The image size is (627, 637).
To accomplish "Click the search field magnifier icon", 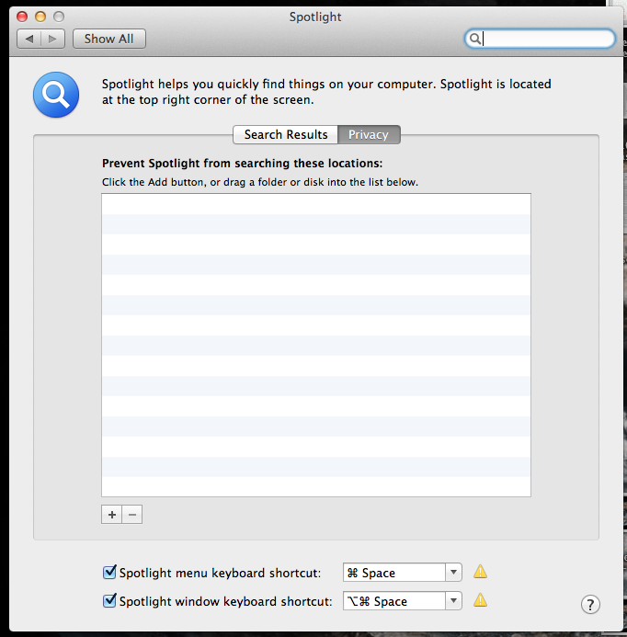I will point(474,39).
